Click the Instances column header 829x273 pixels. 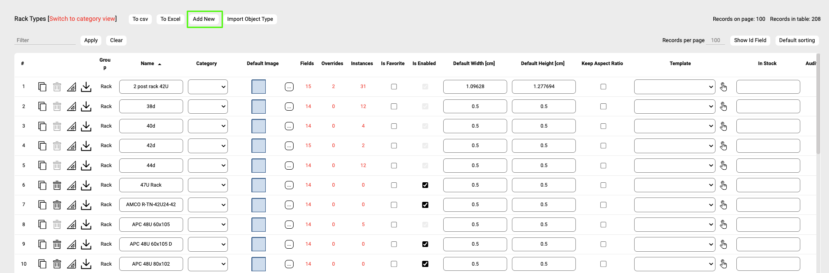pos(362,64)
